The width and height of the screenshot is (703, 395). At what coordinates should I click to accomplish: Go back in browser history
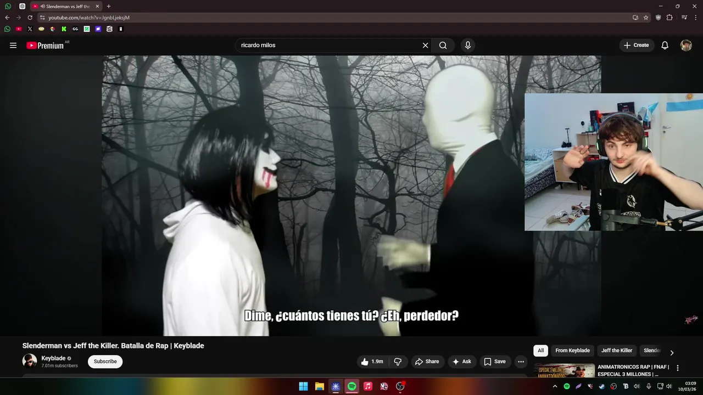click(x=7, y=18)
